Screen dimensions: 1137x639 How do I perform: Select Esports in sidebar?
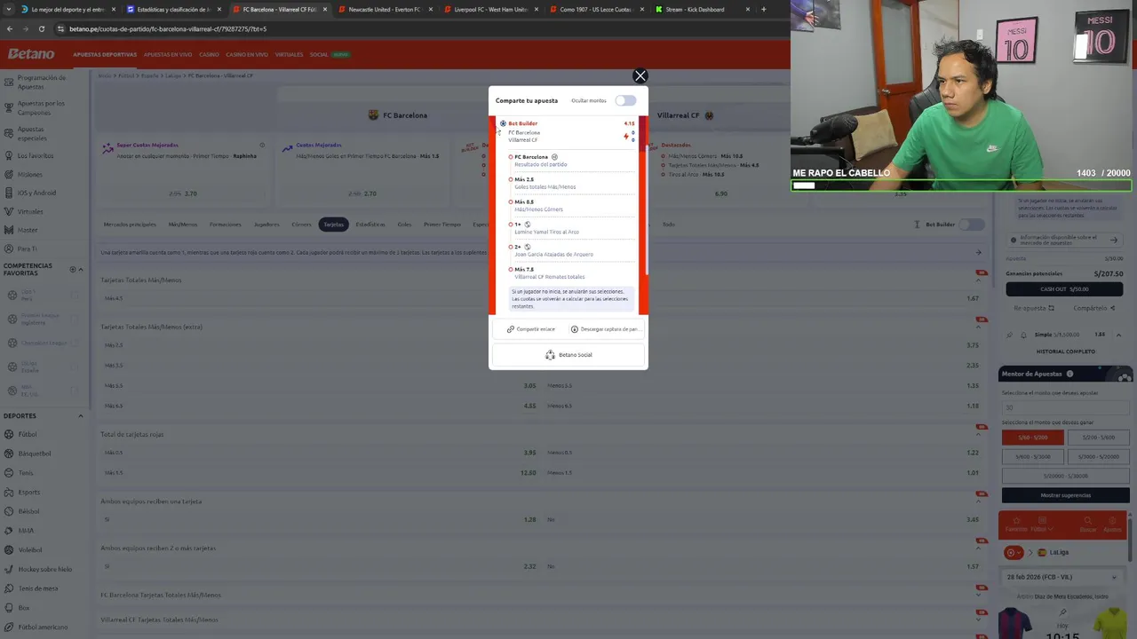click(x=29, y=492)
